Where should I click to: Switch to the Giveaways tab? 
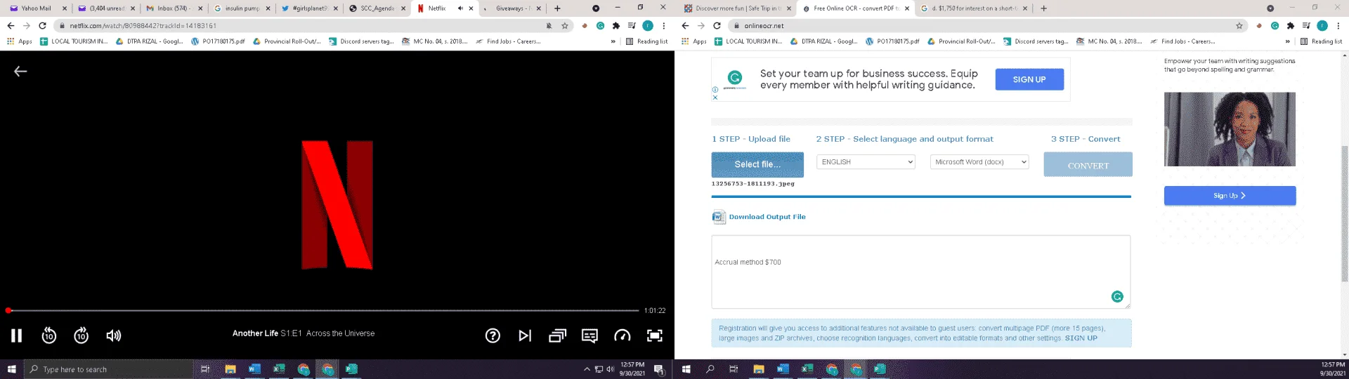511,8
